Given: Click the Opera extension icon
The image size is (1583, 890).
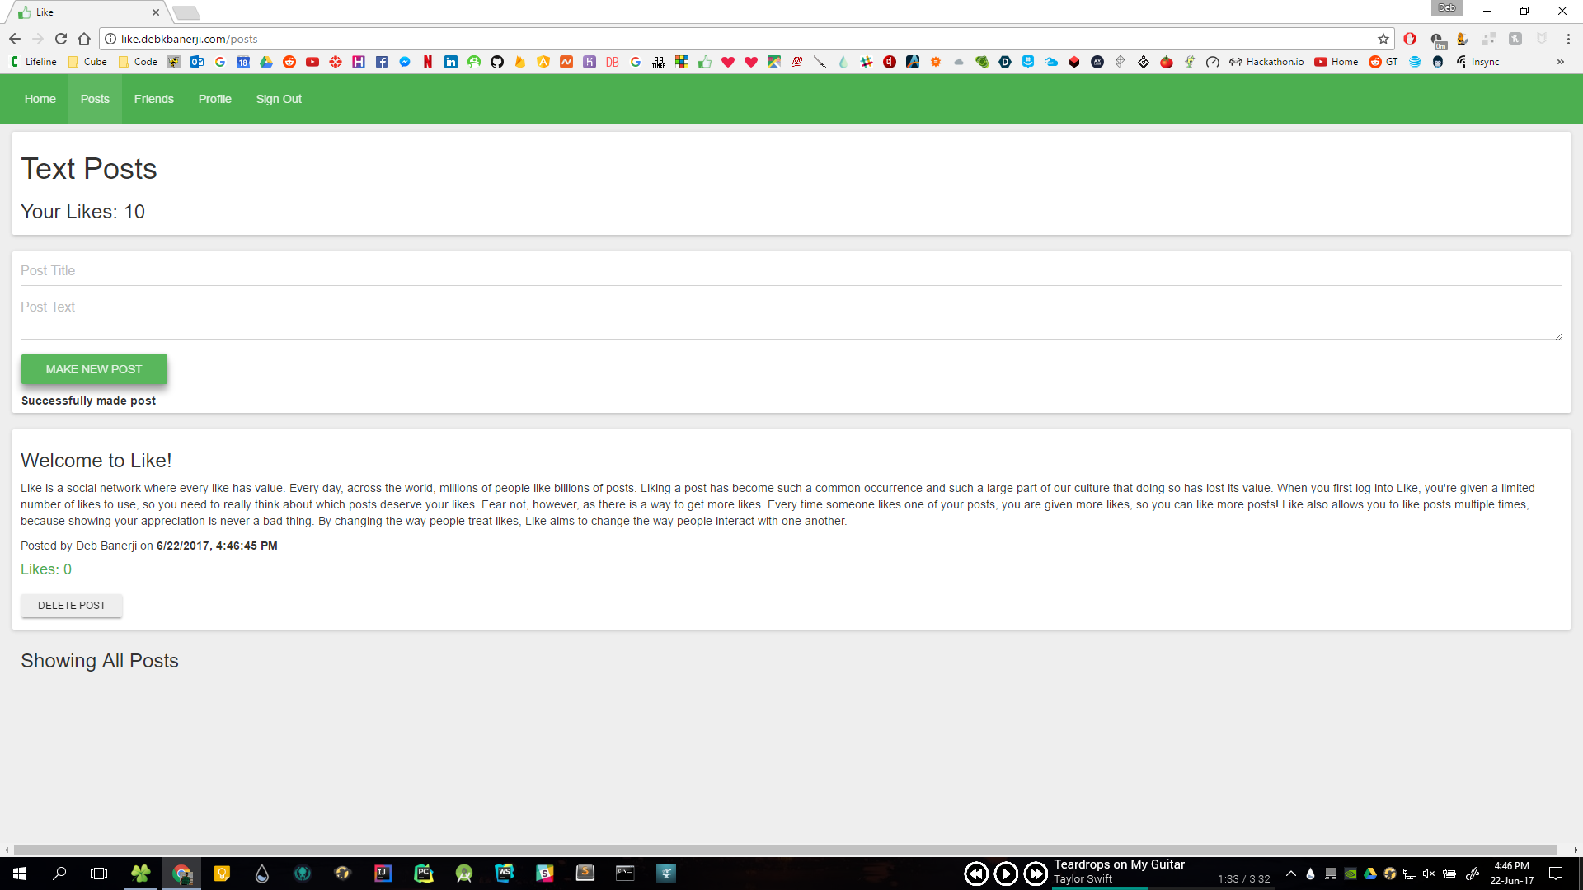Looking at the screenshot, I should (1410, 39).
